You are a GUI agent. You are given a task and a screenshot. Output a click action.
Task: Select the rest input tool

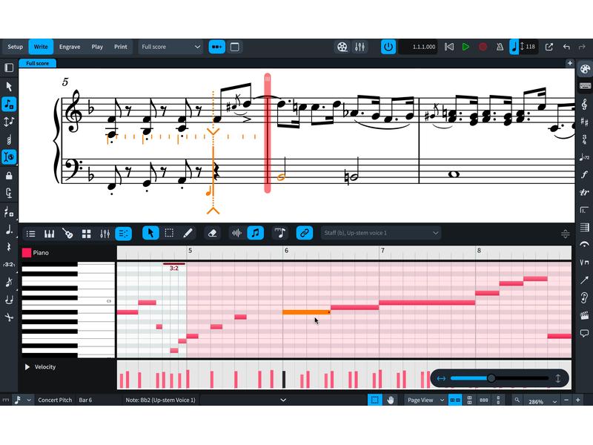tap(9, 247)
